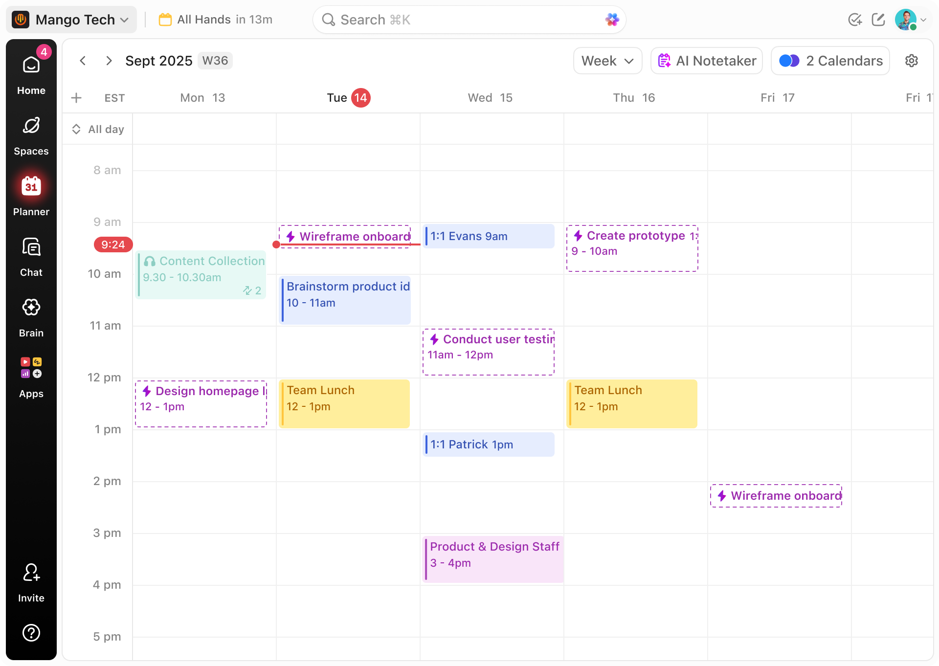Image resolution: width=939 pixels, height=666 pixels.
Task: Open calendar settings with the gear icon
Action: [x=912, y=61]
